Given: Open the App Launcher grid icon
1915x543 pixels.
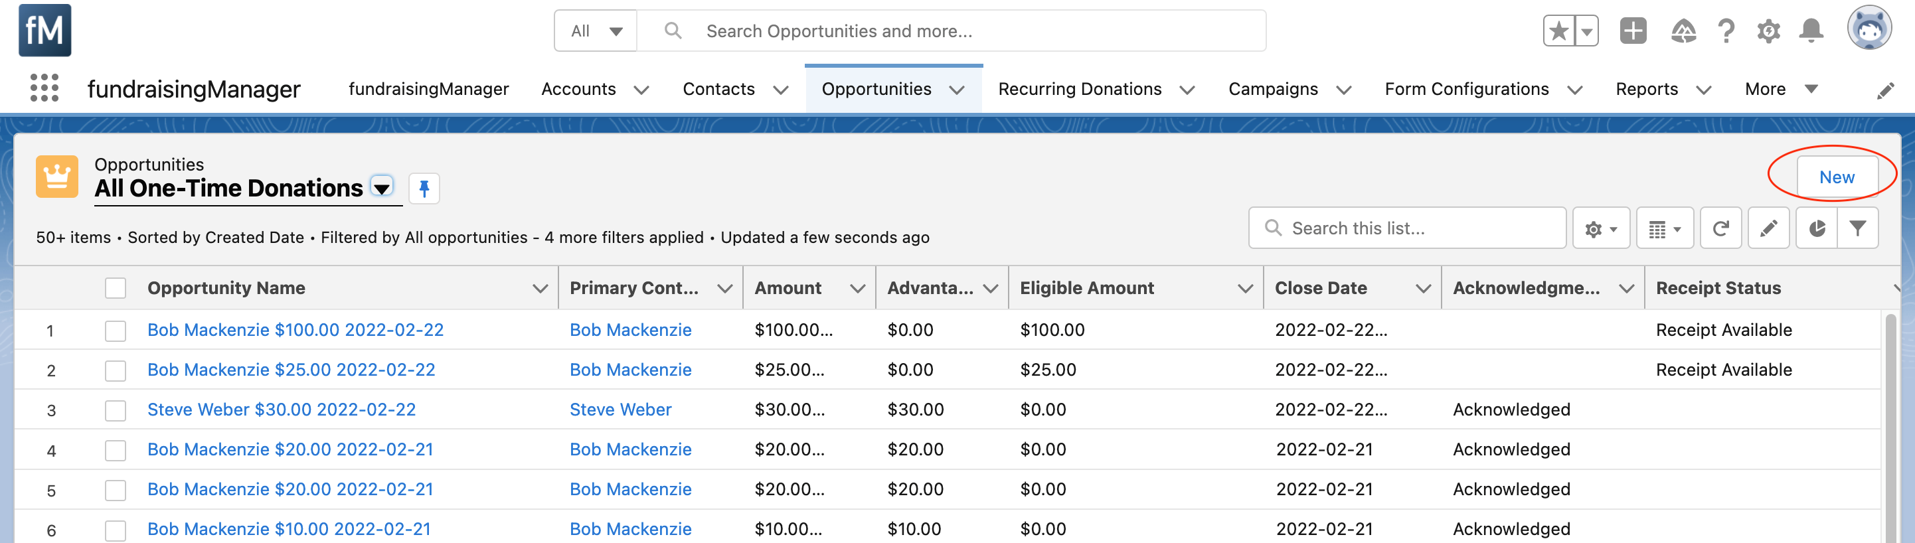Looking at the screenshot, I should coord(44,88).
